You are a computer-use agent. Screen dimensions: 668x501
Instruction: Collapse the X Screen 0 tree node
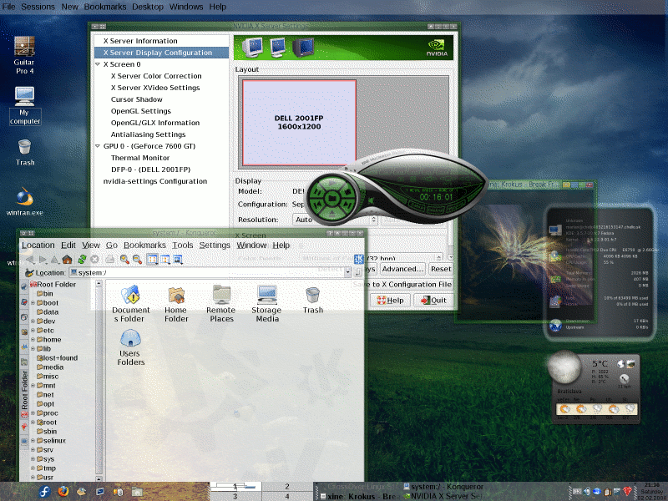[98, 64]
